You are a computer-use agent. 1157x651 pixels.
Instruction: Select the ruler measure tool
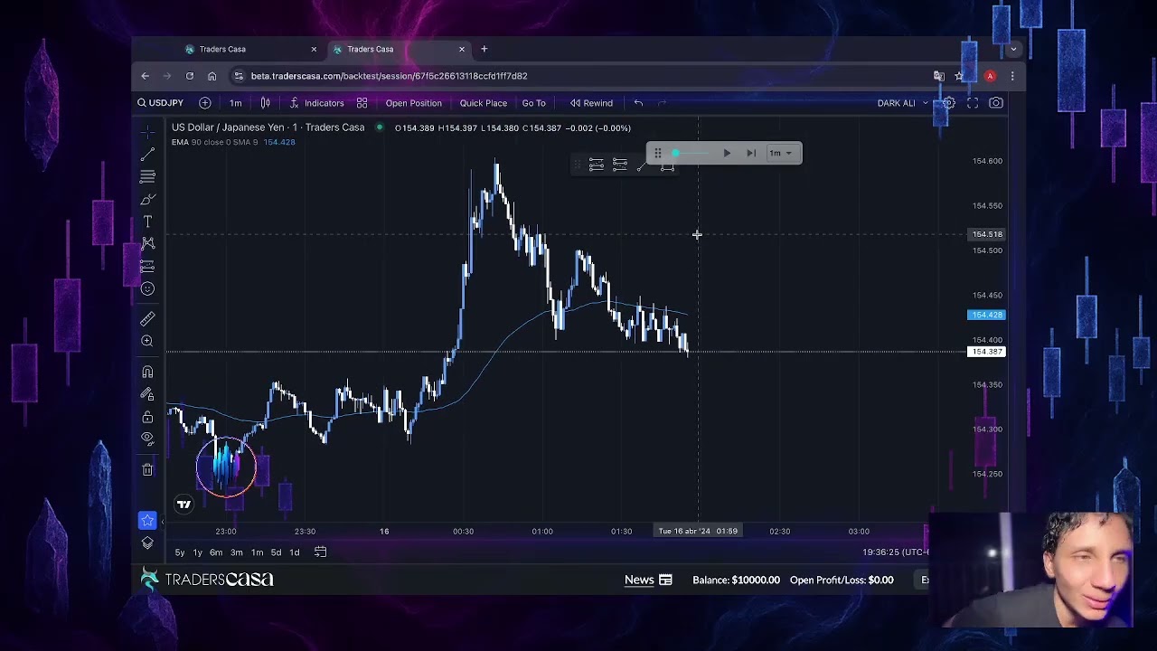(x=147, y=319)
